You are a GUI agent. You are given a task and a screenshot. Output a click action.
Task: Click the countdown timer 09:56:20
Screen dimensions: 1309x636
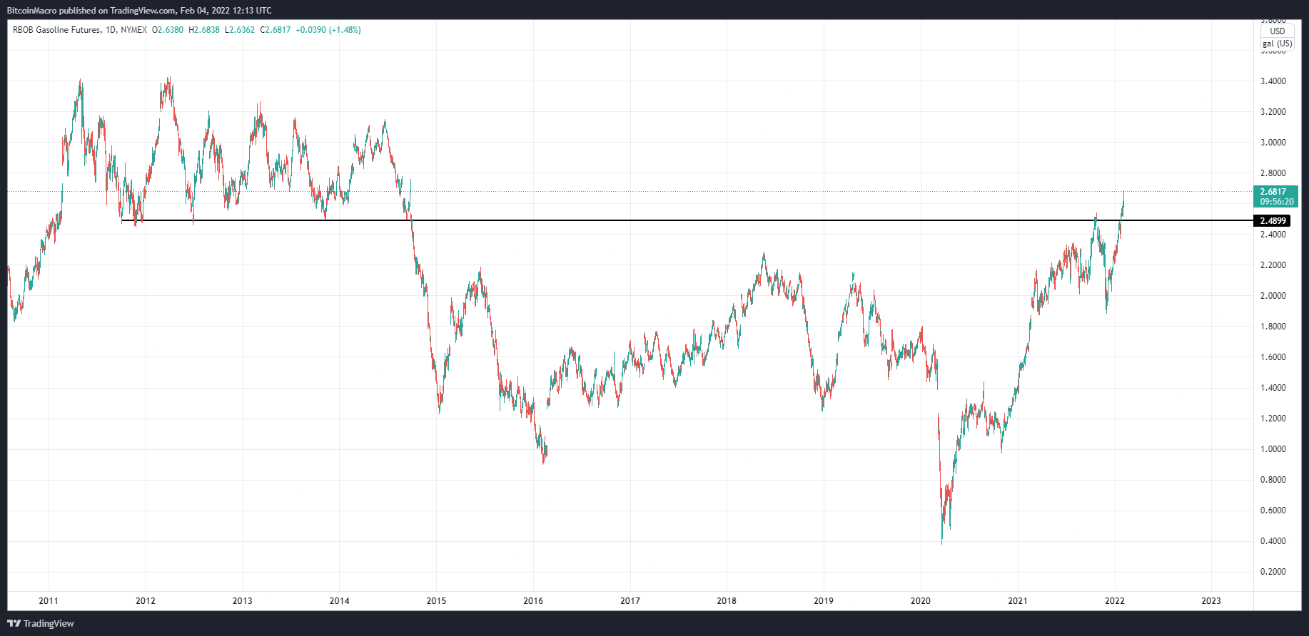point(1277,202)
